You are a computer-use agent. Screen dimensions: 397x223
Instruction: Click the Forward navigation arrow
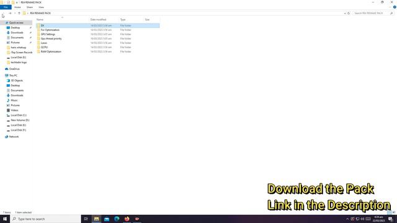point(10,13)
